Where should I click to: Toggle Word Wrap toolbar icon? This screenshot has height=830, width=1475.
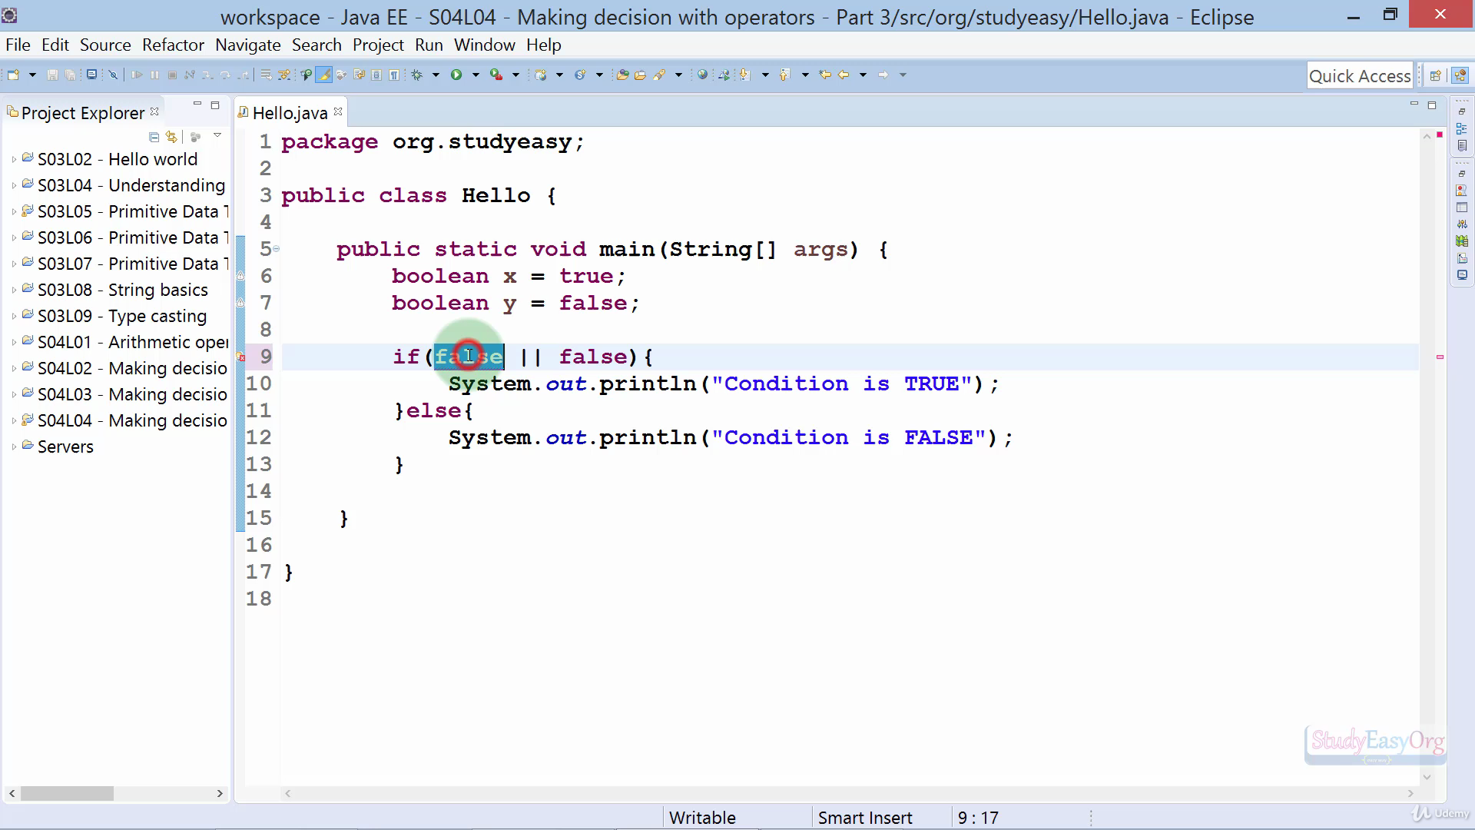click(x=359, y=75)
